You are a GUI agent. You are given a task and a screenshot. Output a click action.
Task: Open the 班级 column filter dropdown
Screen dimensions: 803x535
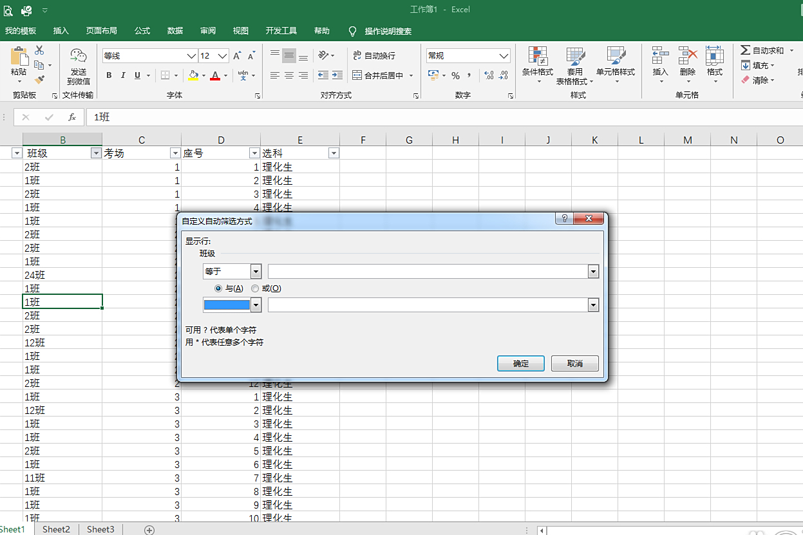[x=96, y=153]
